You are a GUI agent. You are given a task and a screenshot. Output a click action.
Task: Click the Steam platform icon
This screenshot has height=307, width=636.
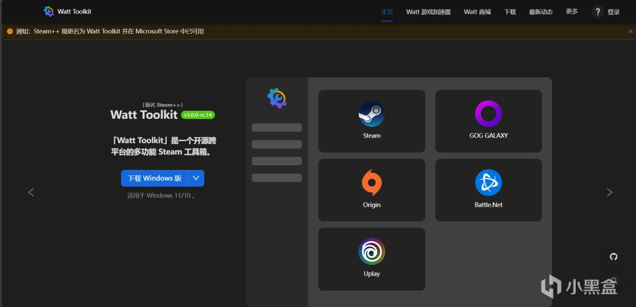[x=372, y=114]
